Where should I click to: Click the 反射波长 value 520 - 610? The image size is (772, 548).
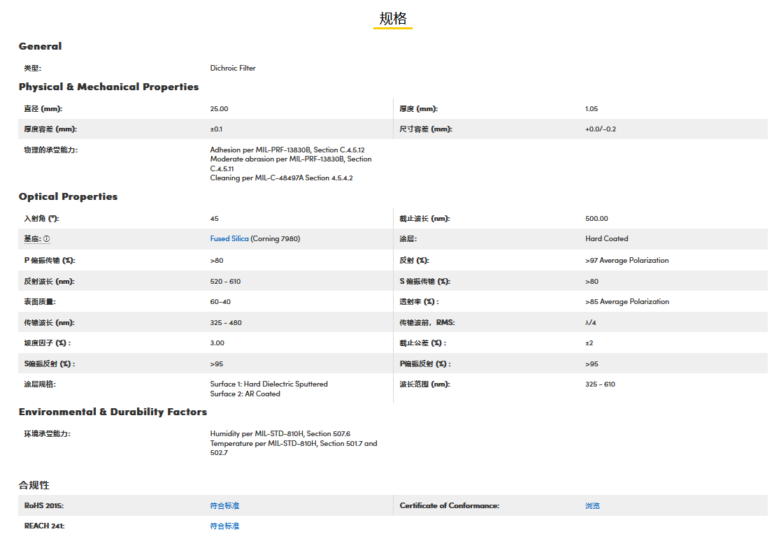(225, 282)
